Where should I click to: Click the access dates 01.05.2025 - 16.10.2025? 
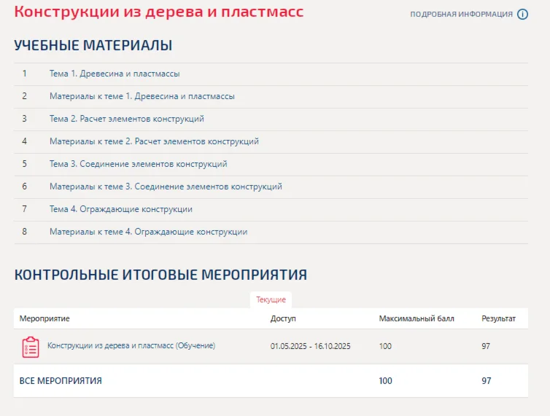(x=311, y=346)
